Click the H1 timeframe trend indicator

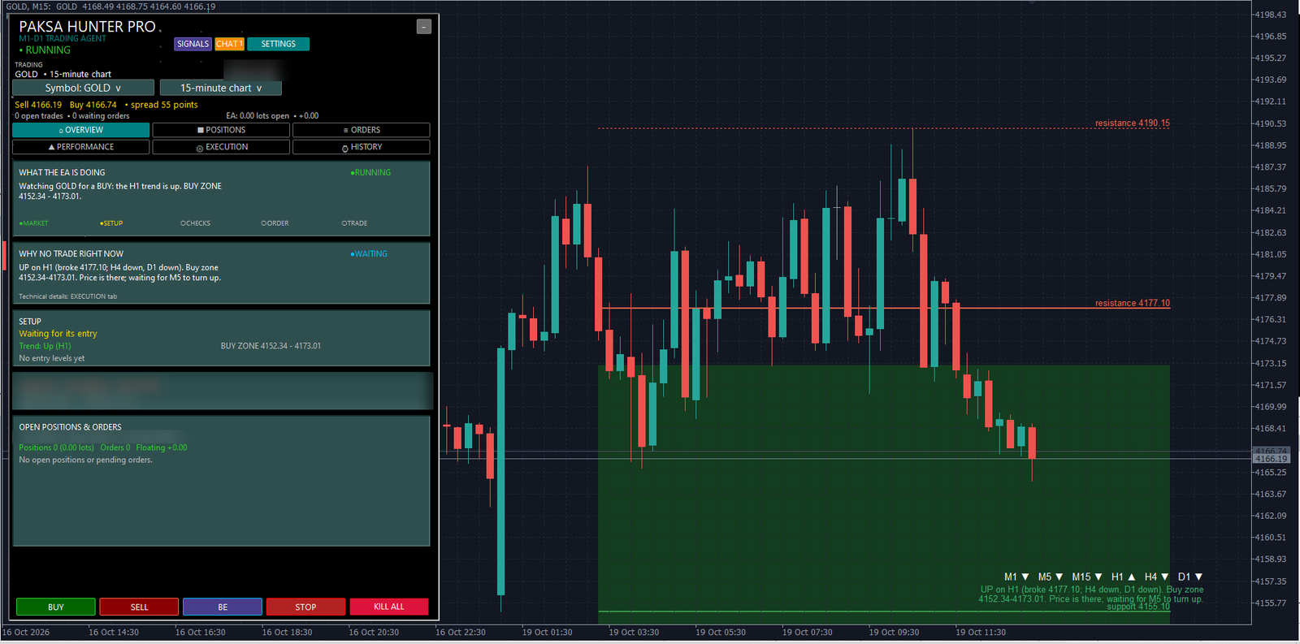coord(1124,577)
